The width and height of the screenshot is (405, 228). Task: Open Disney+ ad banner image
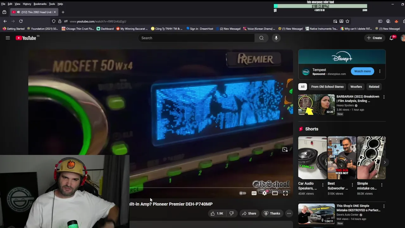click(342, 57)
